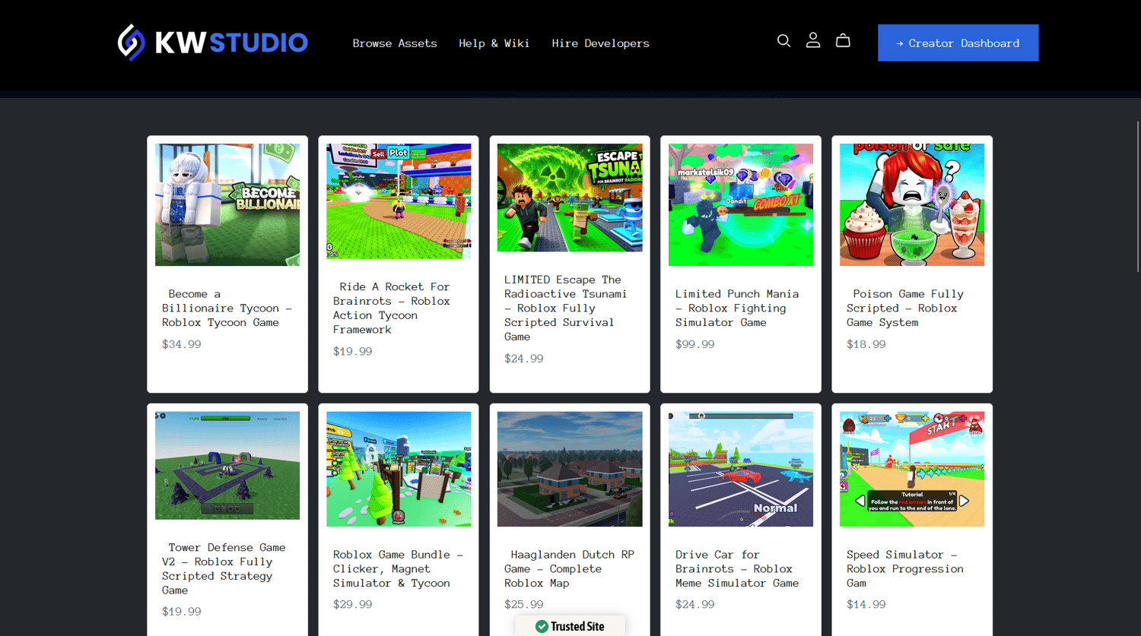Open Tower Defense Game V2 title link

pos(224,569)
